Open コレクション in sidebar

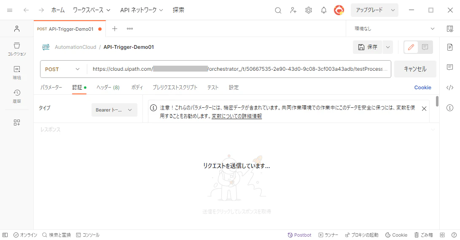pos(17,49)
